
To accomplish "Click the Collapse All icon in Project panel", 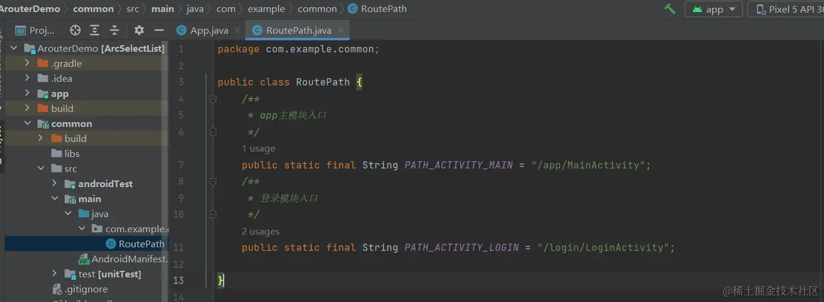I will 115,30.
